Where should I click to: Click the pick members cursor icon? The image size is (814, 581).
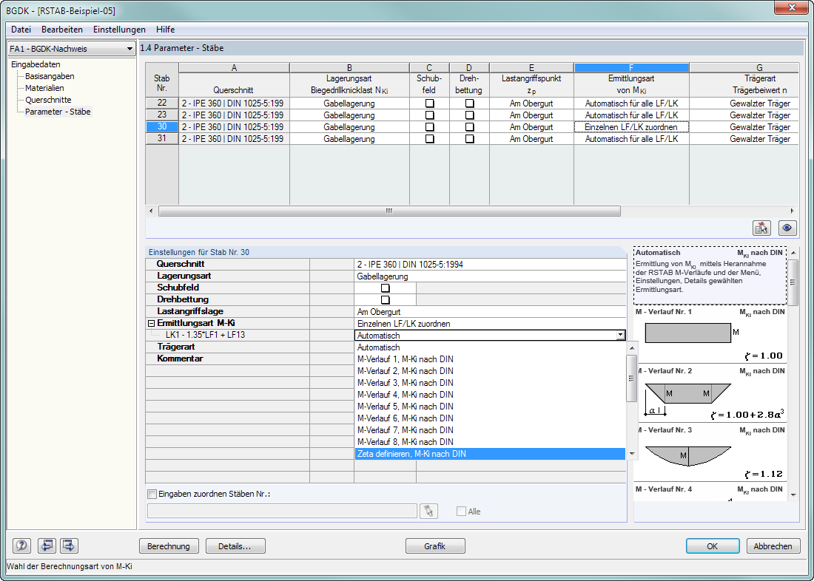[428, 511]
